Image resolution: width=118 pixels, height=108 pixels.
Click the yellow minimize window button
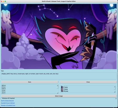[x=3, y=1]
